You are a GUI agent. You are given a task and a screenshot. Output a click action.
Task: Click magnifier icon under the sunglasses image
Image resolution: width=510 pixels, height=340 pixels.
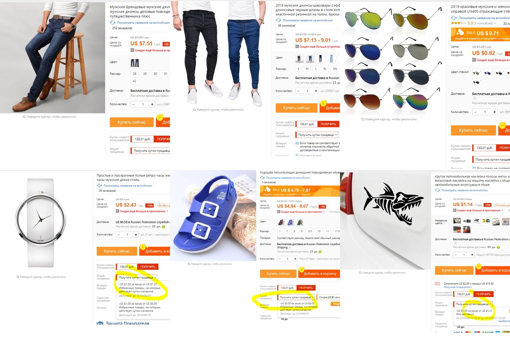coord(363,119)
